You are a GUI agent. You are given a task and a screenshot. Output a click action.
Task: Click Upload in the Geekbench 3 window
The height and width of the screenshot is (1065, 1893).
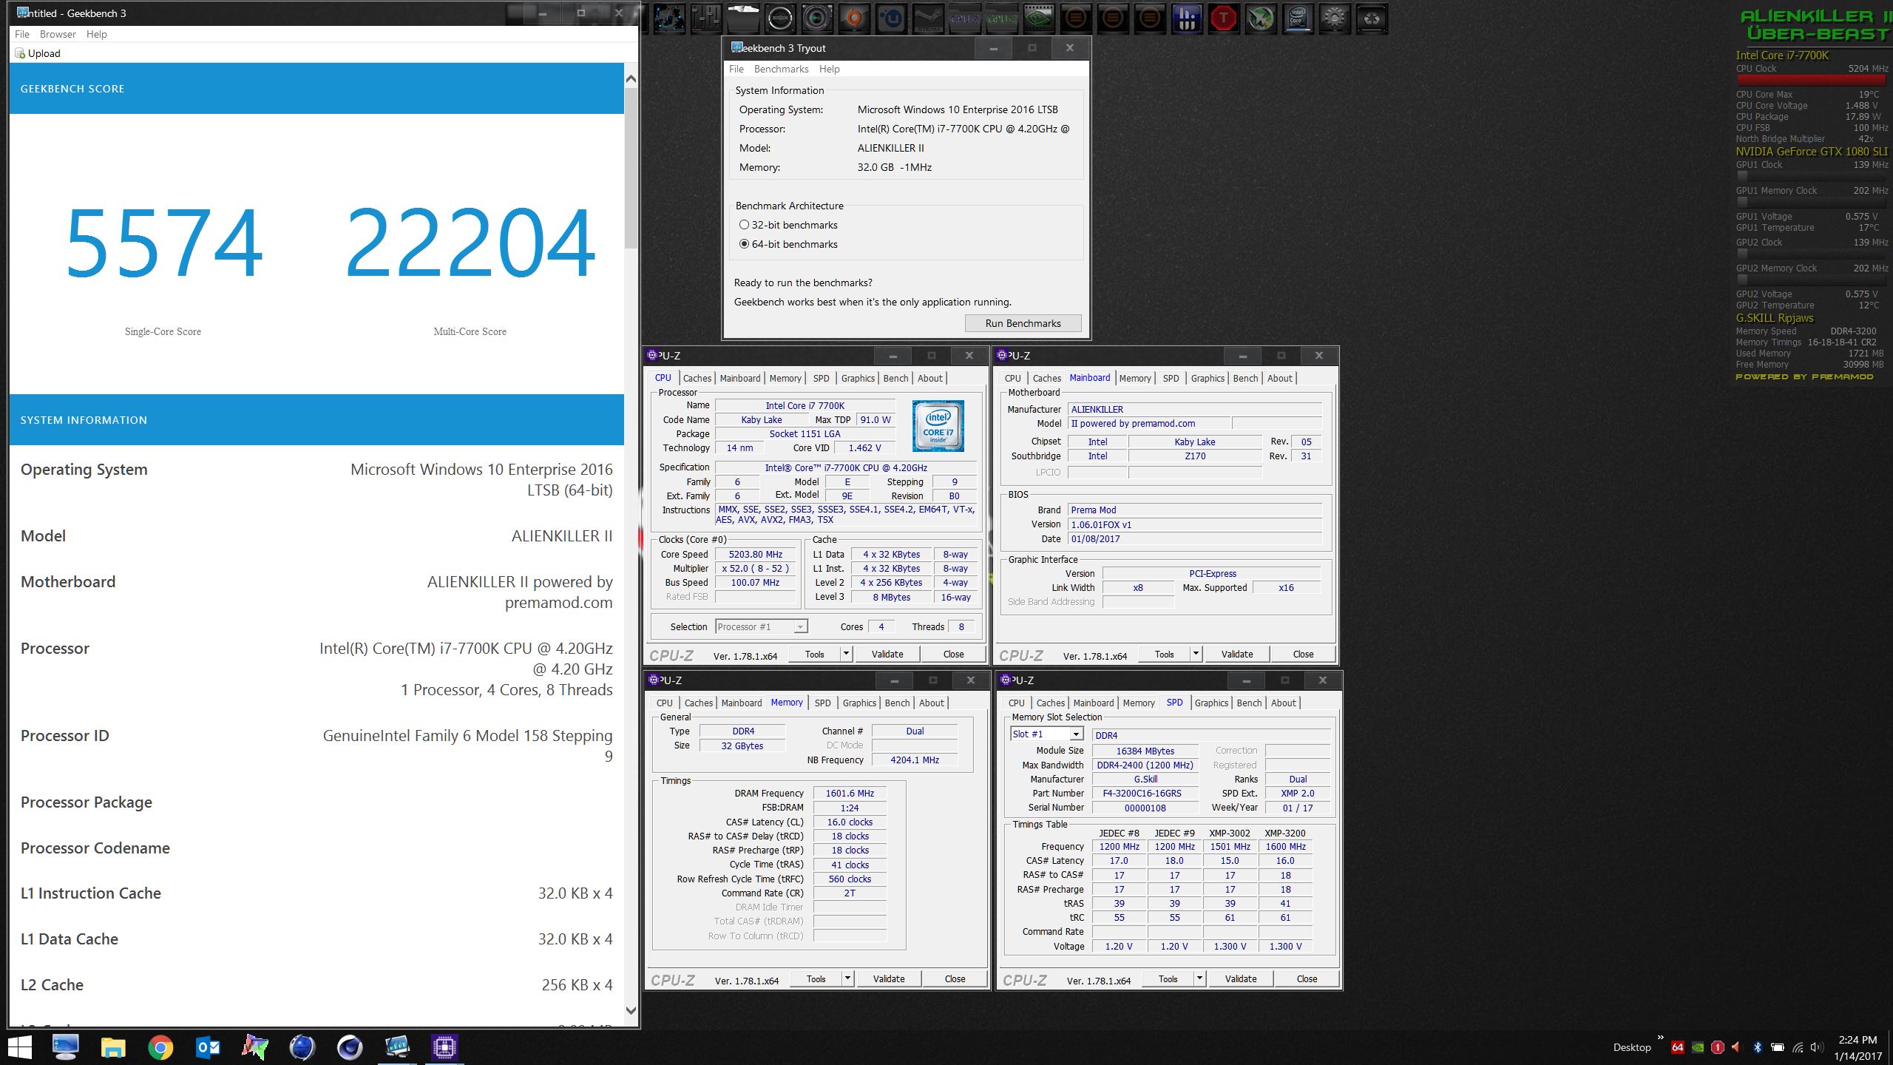click(x=38, y=53)
